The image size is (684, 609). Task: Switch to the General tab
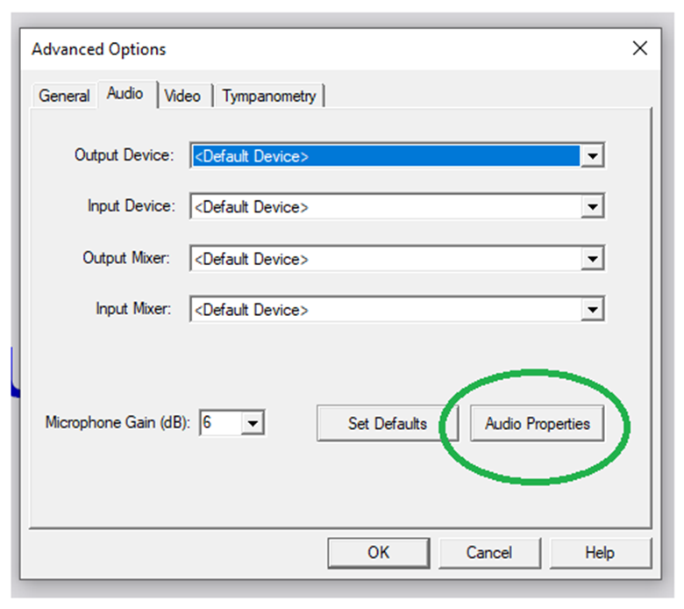tap(64, 96)
